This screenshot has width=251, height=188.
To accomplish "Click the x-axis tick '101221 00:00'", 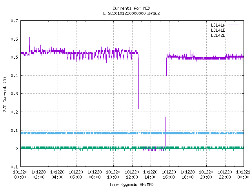I will click(x=243, y=175).
